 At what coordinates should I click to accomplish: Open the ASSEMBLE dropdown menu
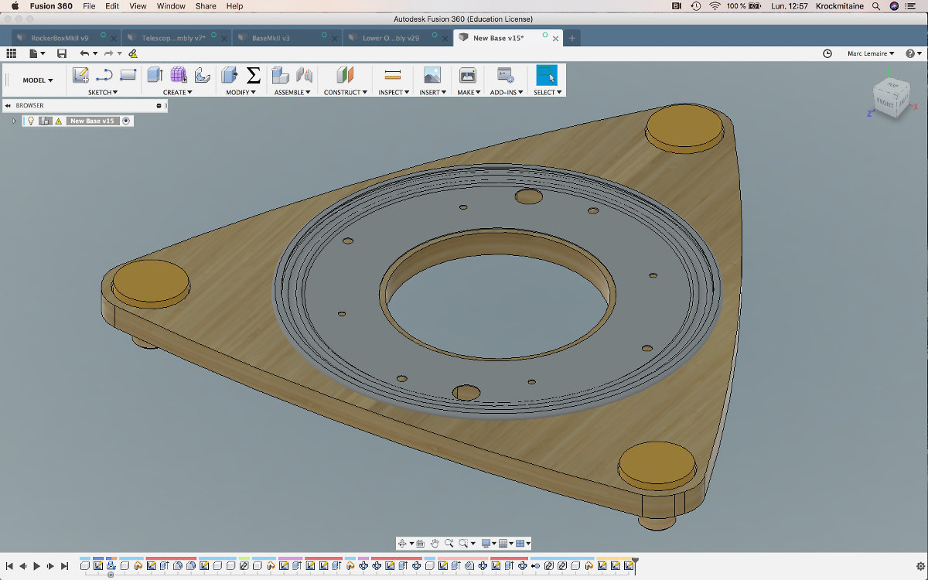[292, 92]
